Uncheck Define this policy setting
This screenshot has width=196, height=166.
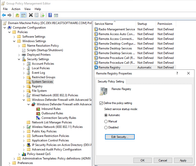tap(101, 103)
